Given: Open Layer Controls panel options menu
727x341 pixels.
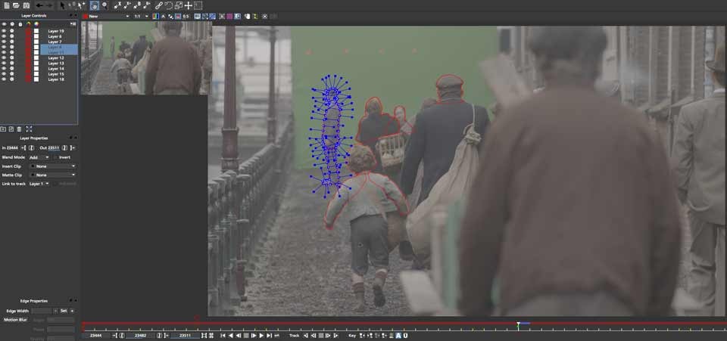Looking at the screenshot, I should [73, 23].
